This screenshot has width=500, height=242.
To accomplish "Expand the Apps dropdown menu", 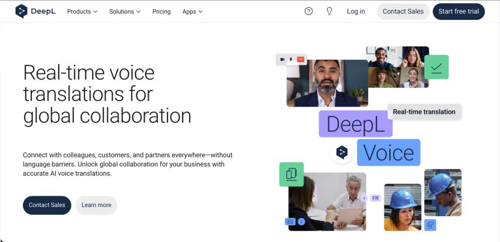I will tap(192, 11).
